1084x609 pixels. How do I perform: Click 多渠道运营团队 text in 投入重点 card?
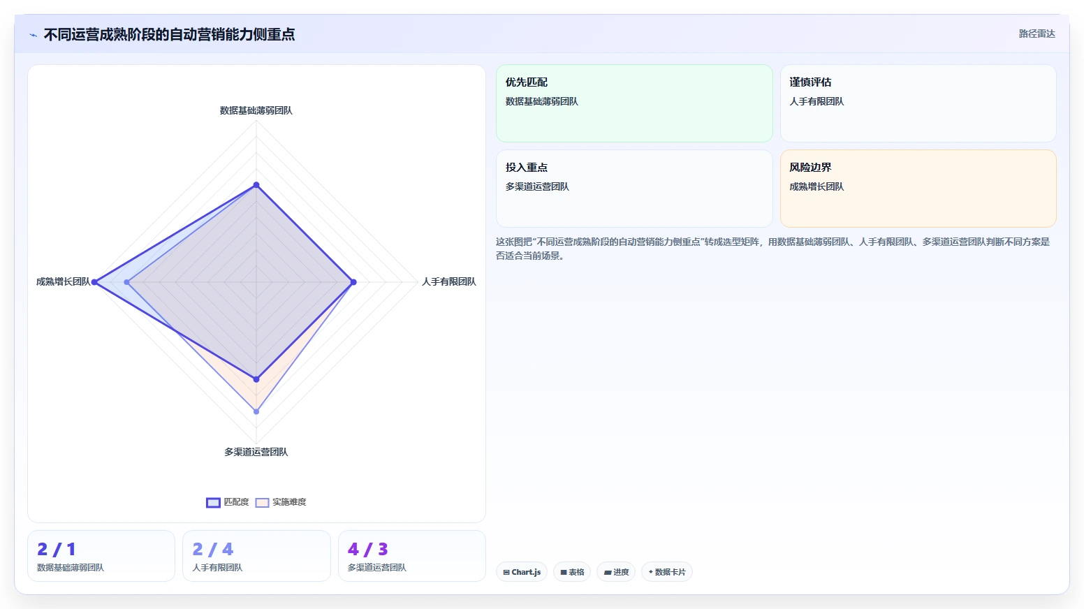(x=537, y=186)
